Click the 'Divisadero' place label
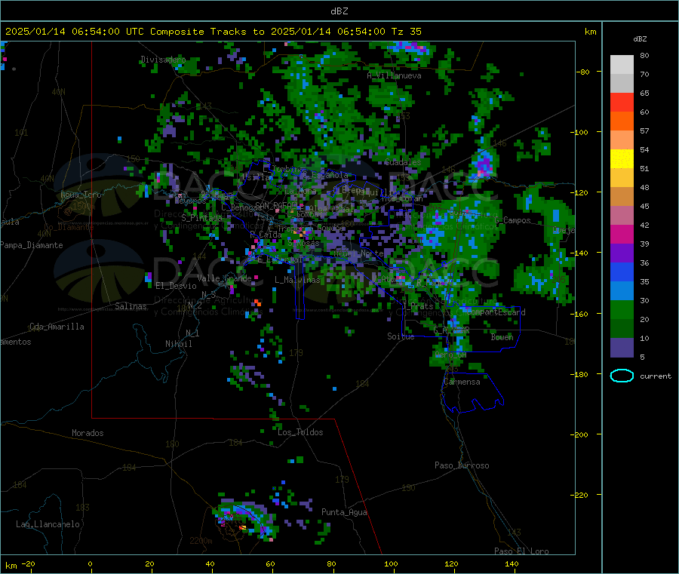Screen dimensions: 679x574 click(163, 60)
